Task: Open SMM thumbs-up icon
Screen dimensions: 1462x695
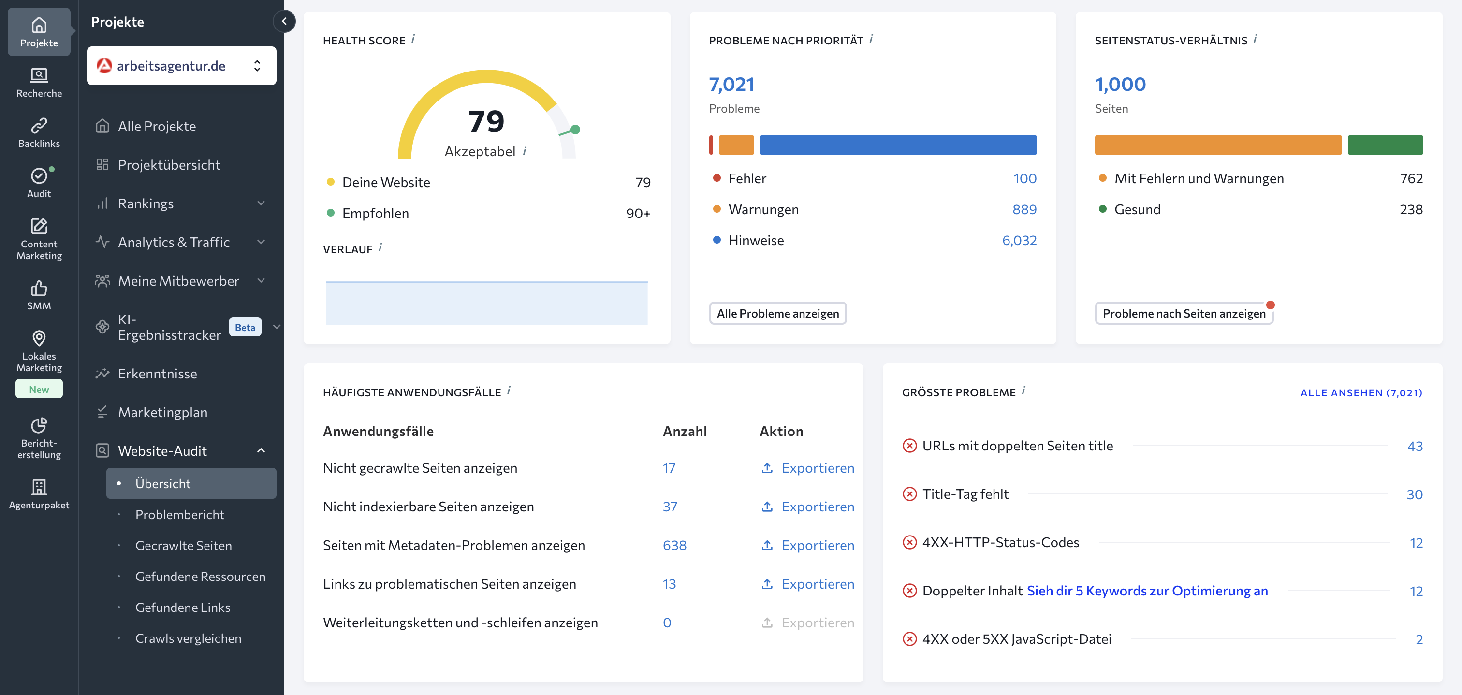Action: point(39,288)
